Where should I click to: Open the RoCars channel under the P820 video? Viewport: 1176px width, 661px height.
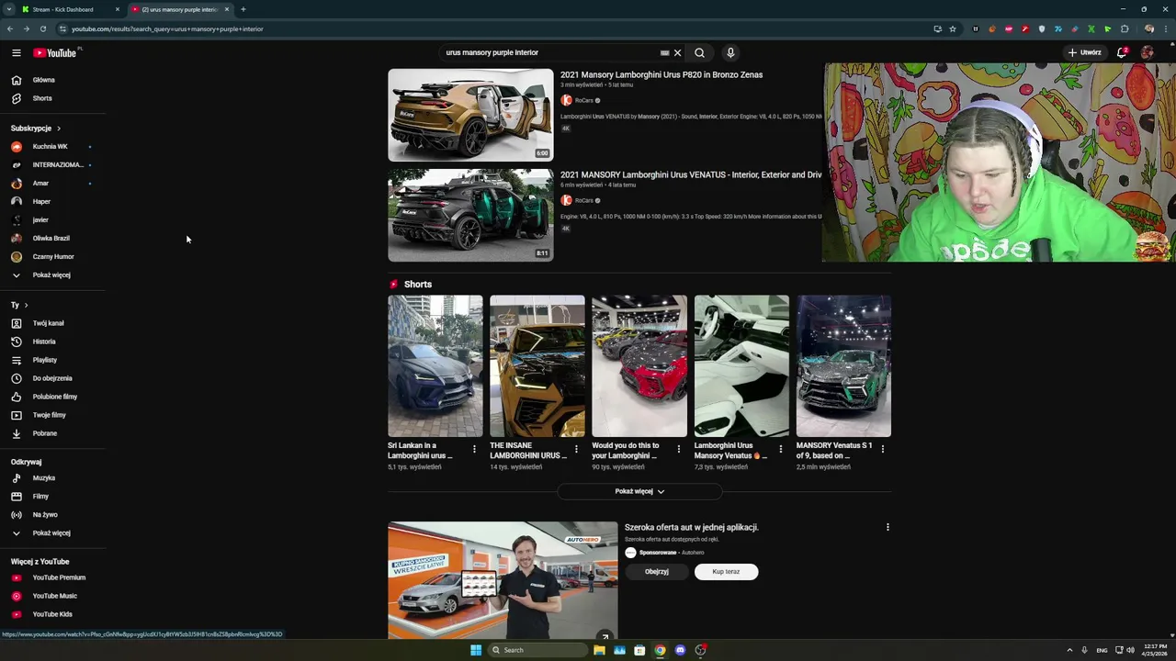584,100
